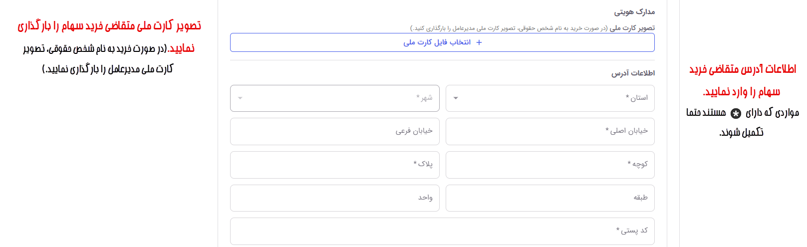This screenshot has height=247, width=807.
Task: Click the arrow icon in the استان field
Action: (456, 98)
